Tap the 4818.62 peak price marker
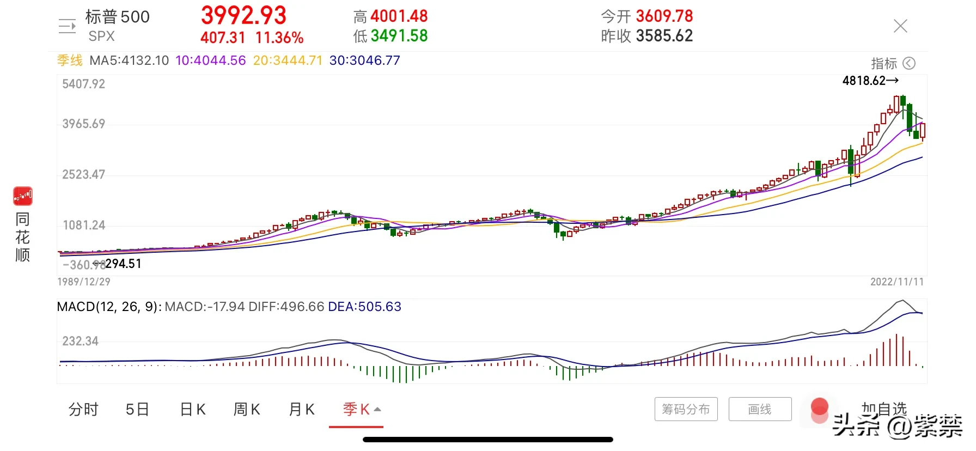 point(870,81)
